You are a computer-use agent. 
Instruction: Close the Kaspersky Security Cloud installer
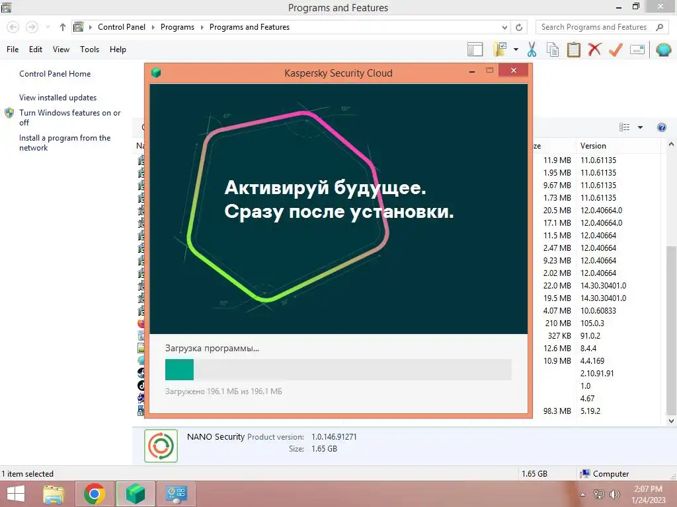pos(513,70)
